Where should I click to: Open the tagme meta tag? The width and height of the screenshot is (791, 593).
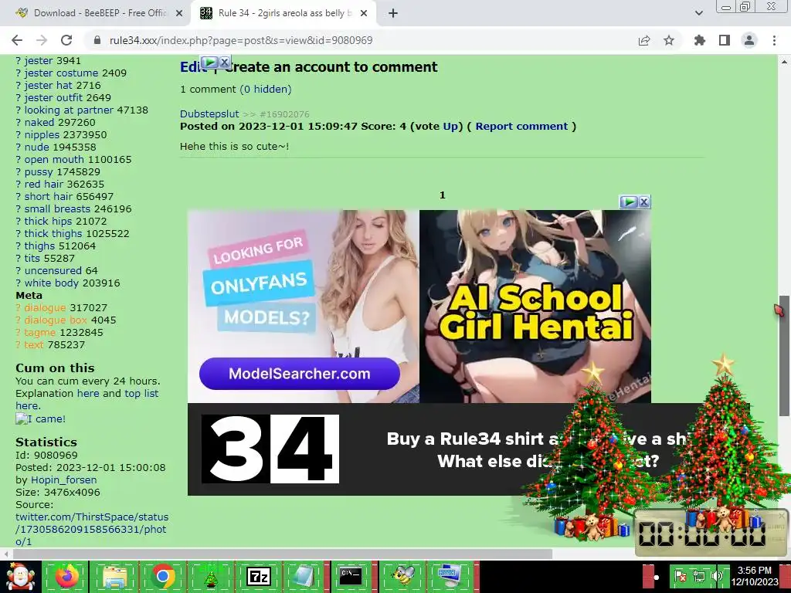pyautogui.click(x=40, y=332)
